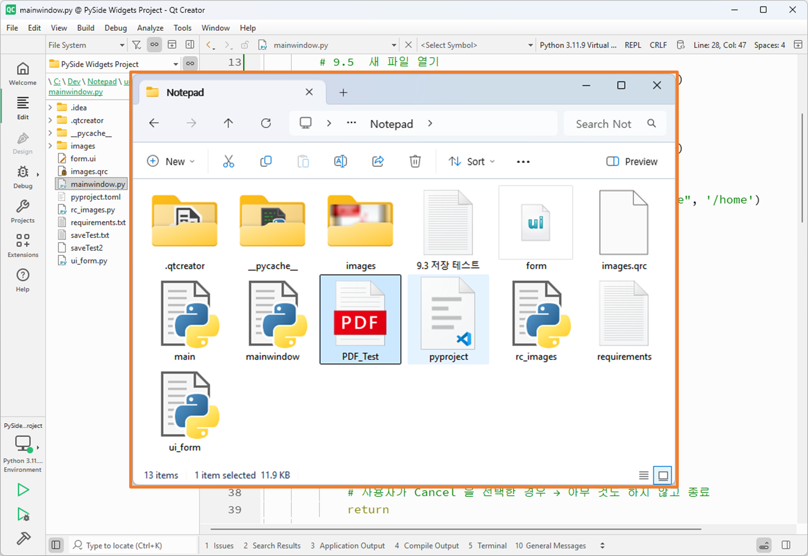The height and width of the screenshot is (556, 808).
Task: Open the File System view dropdown
Action: click(87, 45)
